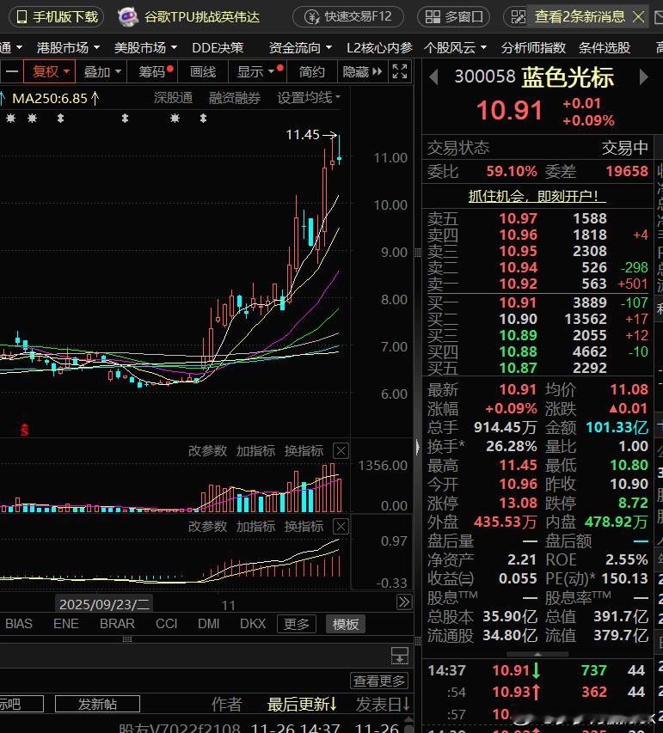Go to previous stock with left arrow
The height and width of the screenshot is (733, 663).
tap(433, 77)
